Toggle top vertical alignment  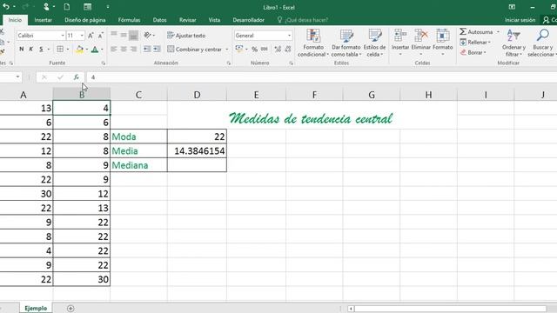[x=114, y=35]
